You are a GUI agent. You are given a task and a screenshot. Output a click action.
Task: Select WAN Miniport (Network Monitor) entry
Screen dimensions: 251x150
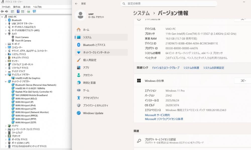[x=32, y=112]
